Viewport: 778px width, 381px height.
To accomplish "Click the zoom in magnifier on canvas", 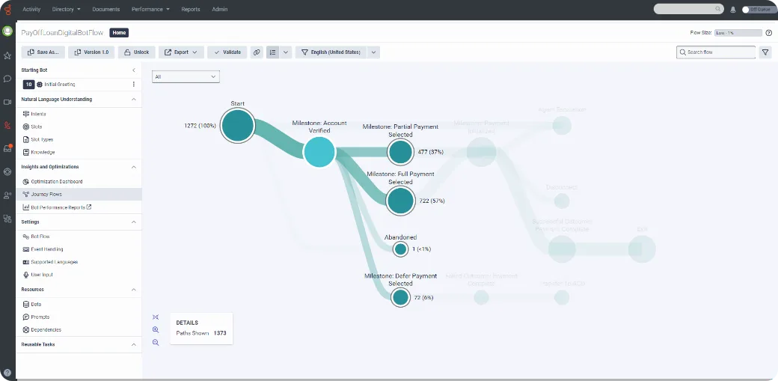I will point(156,329).
